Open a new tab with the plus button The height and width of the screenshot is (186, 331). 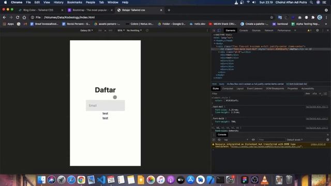coord(169,10)
